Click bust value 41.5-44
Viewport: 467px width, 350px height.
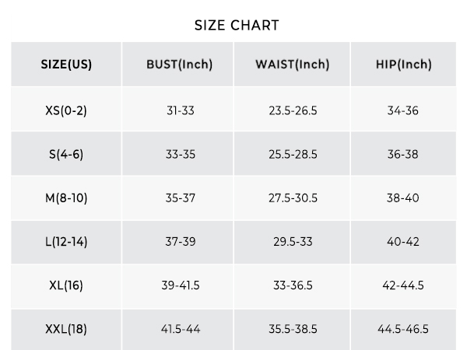pyautogui.click(x=181, y=329)
